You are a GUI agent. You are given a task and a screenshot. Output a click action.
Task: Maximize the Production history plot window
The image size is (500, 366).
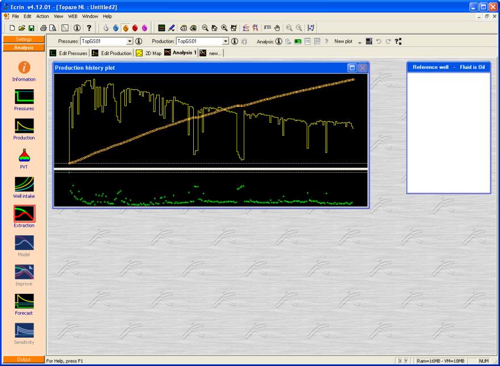(352, 68)
